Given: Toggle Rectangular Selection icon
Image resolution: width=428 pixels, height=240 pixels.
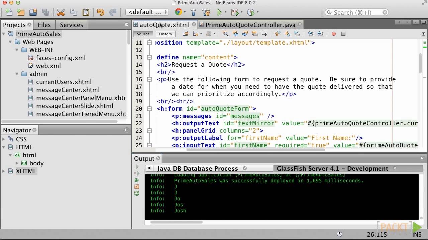Looking at the screenshot, I should tap(264, 34).
